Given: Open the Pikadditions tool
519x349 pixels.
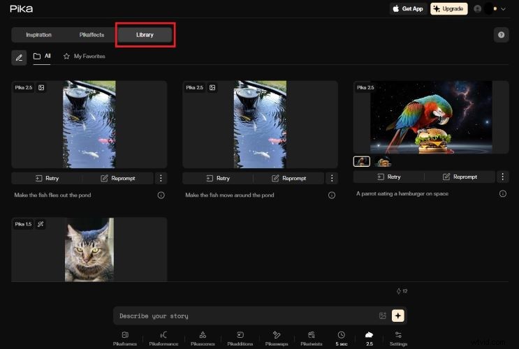Looking at the screenshot, I should (x=240, y=339).
